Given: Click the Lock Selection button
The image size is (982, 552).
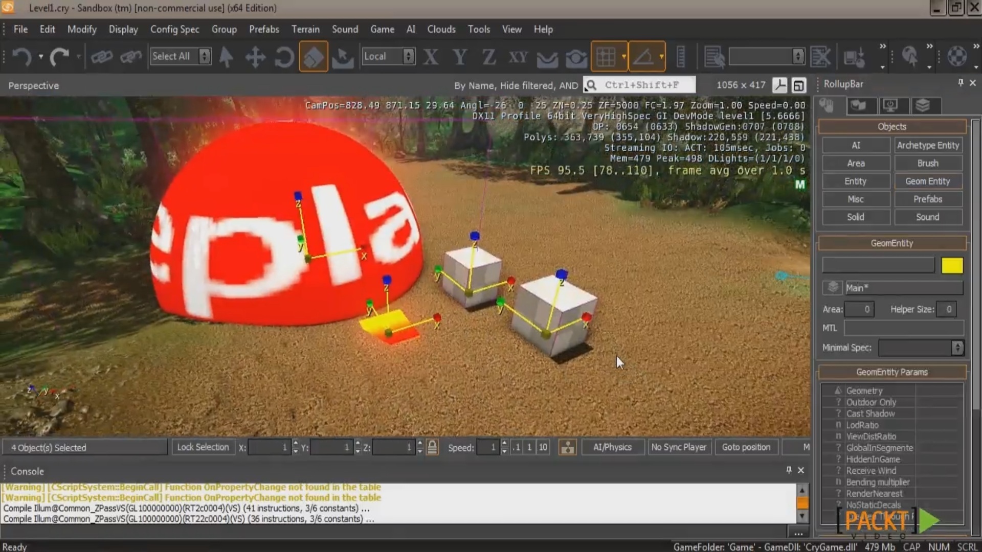Looking at the screenshot, I should coord(203,447).
